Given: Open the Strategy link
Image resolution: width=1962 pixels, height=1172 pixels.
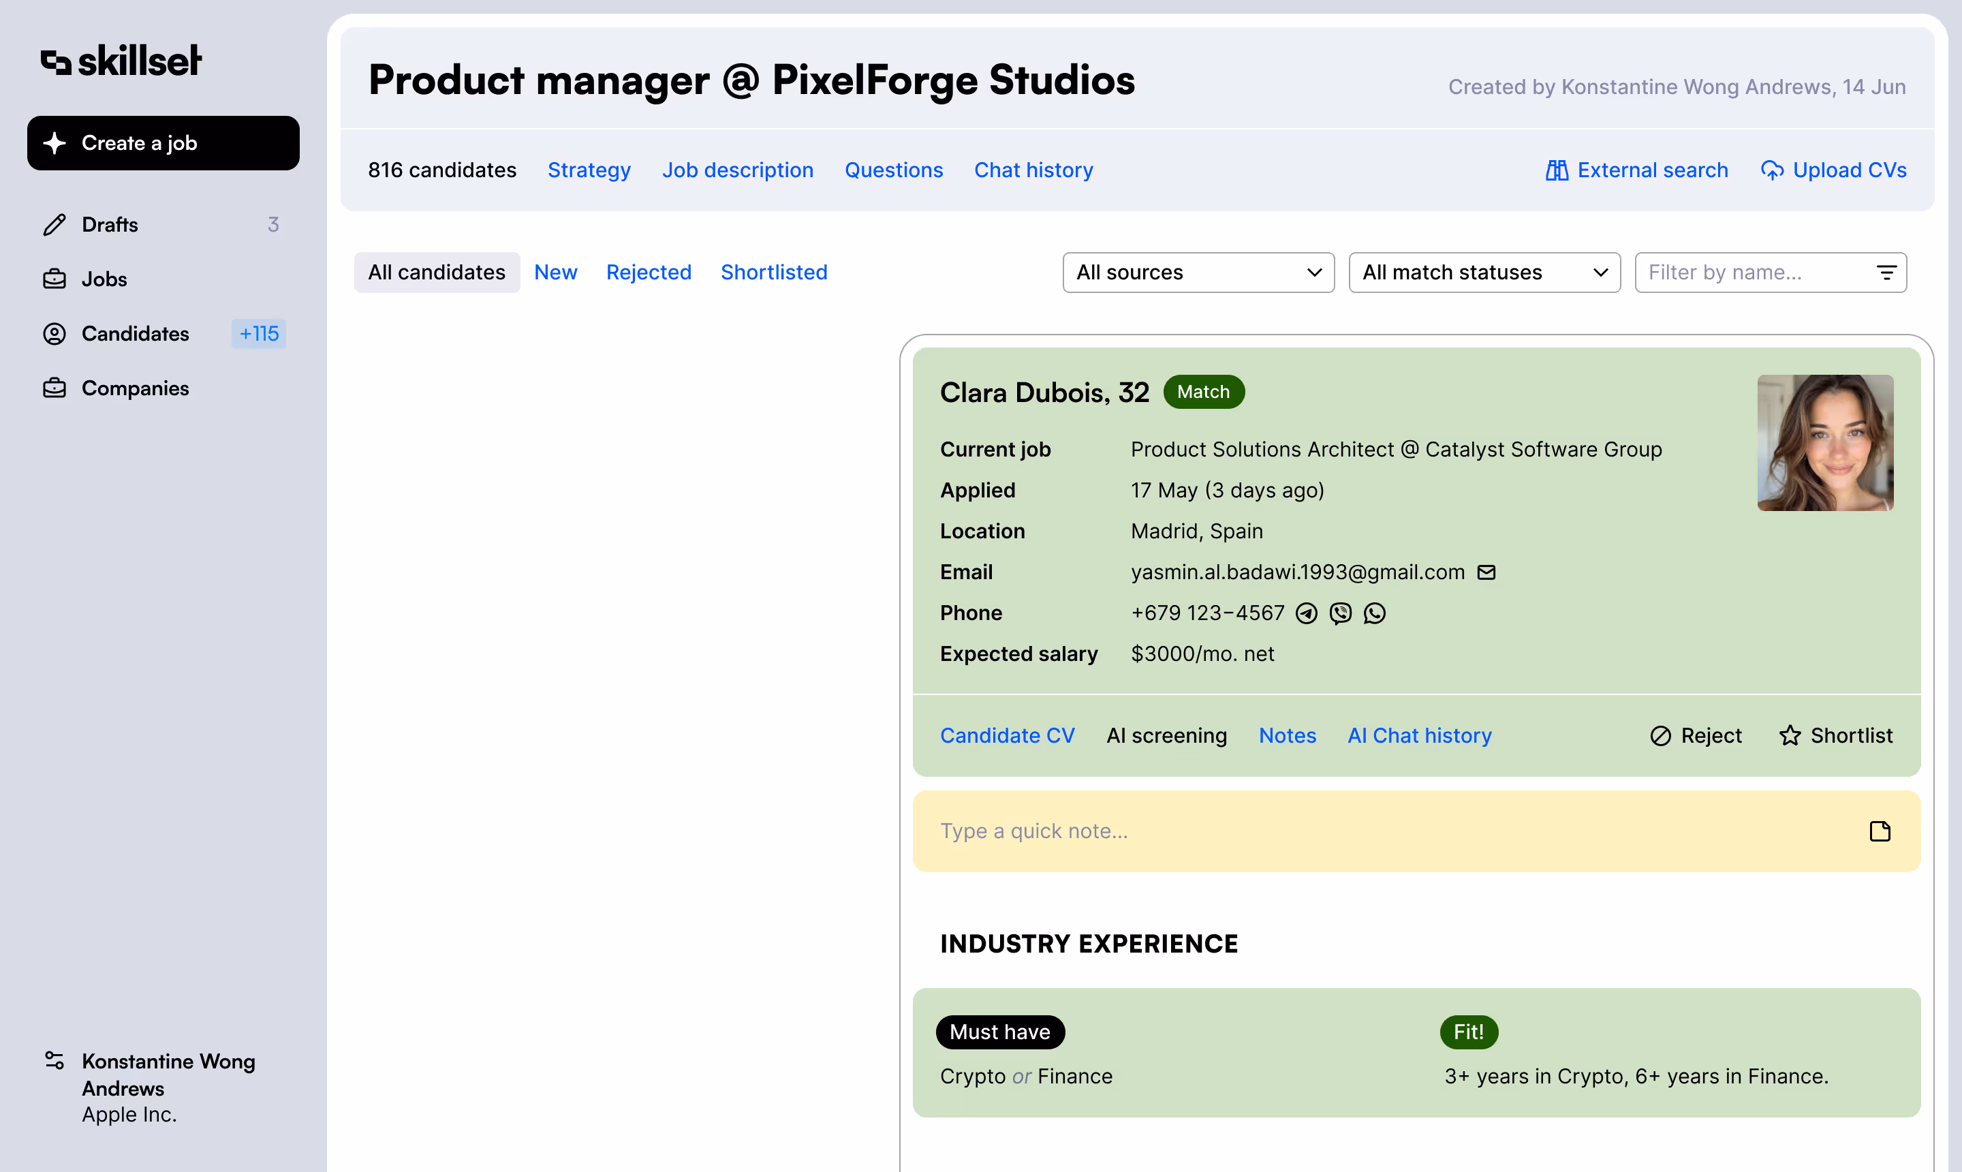Looking at the screenshot, I should (589, 170).
